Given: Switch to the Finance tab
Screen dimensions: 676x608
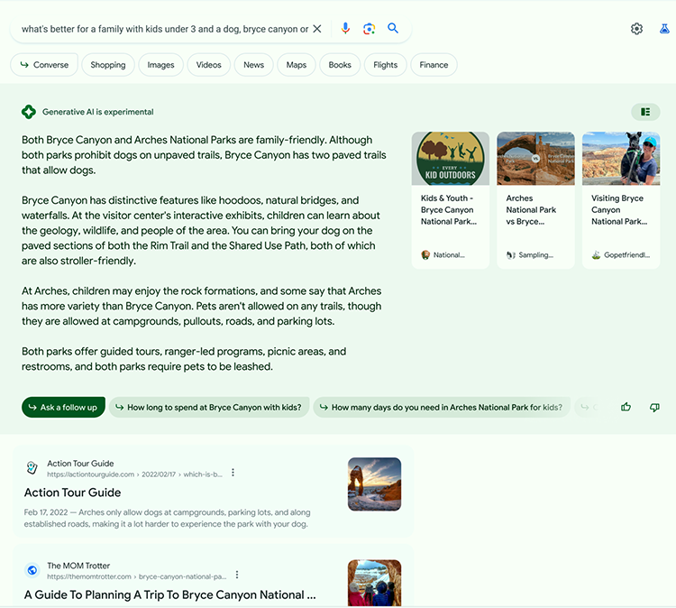Looking at the screenshot, I should (x=434, y=65).
